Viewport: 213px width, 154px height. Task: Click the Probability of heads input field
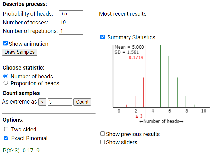pyautogui.click(x=71, y=14)
